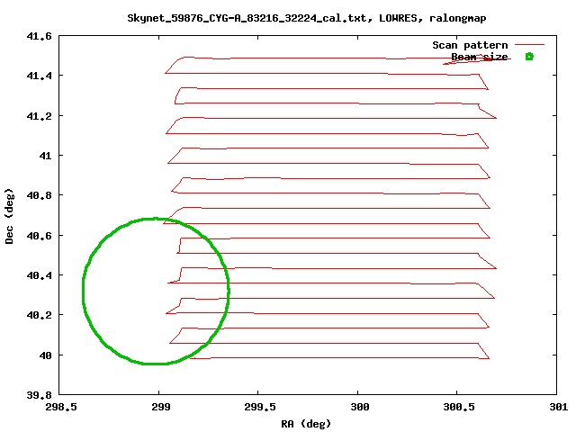Click the plot title with the Skynet filename
Viewport: 576px width, 432px height.
(x=307, y=18)
